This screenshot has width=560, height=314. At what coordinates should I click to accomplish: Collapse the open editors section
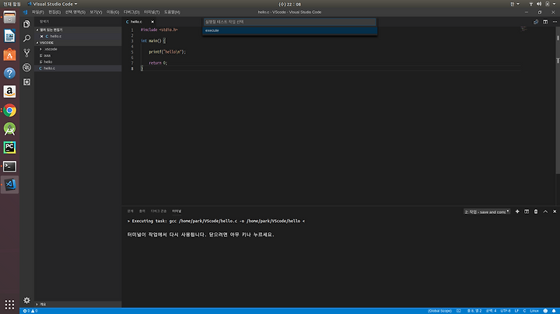click(78, 30)
